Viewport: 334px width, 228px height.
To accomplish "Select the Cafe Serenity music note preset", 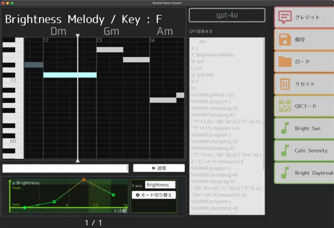I will point(284,151).
